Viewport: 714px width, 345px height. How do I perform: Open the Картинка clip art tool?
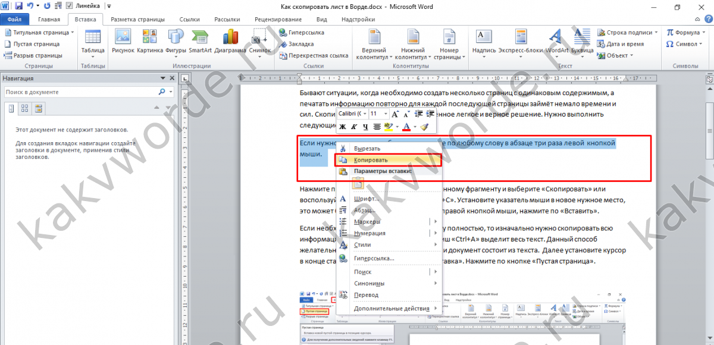pos(149,42)
